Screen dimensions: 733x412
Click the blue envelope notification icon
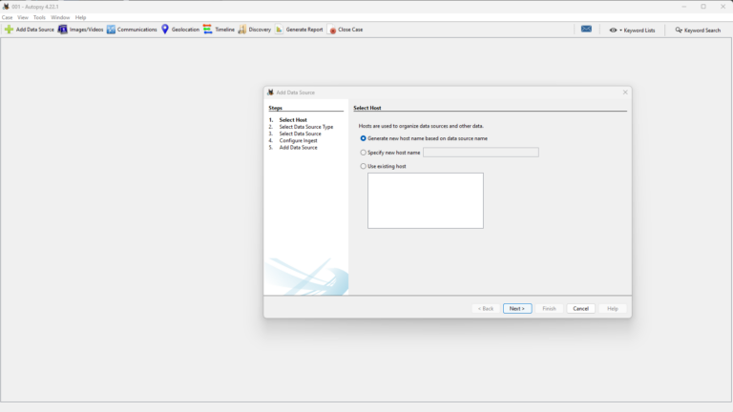click(586, 30)
